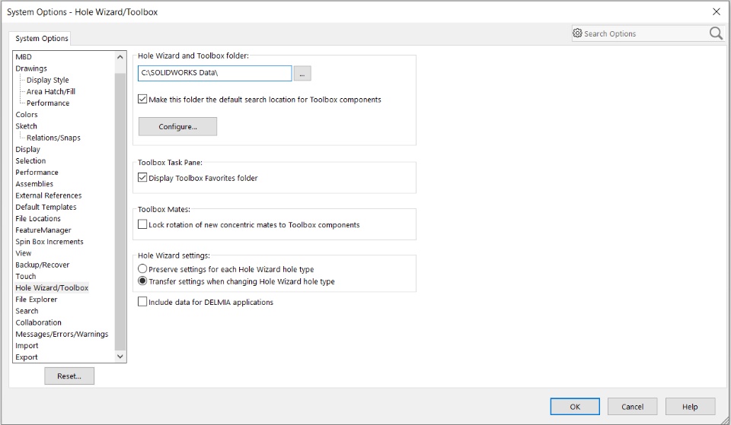The height and width of the screenshot is (425, 731).
Task: Enable Lock rotation of new concentric mates
Action: pyautogui.click(x=142, y=224)
